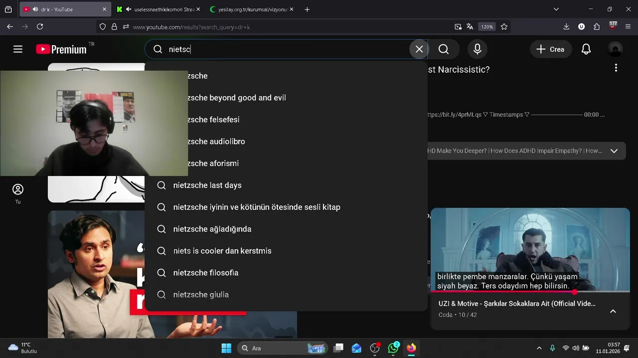Open YouTube notifications bell
This screenshot has width=638, height=358.
pyautogui.click(x=586, y=49)
